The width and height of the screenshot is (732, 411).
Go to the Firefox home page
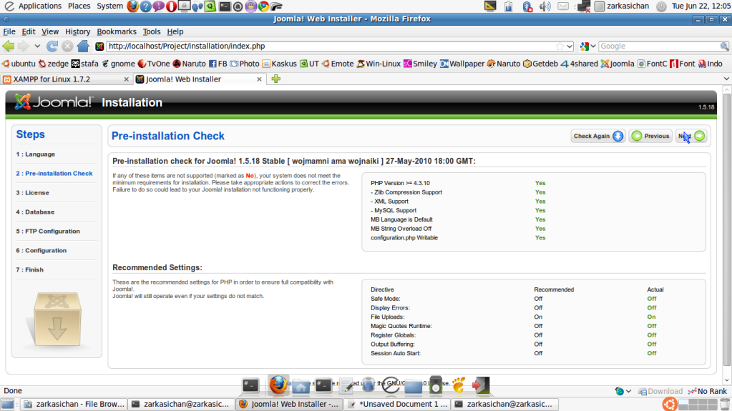[83, 46]
